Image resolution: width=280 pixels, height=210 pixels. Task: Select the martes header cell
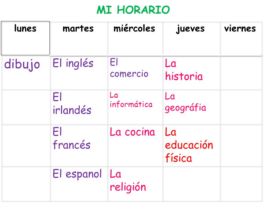(x=79, y=38)
